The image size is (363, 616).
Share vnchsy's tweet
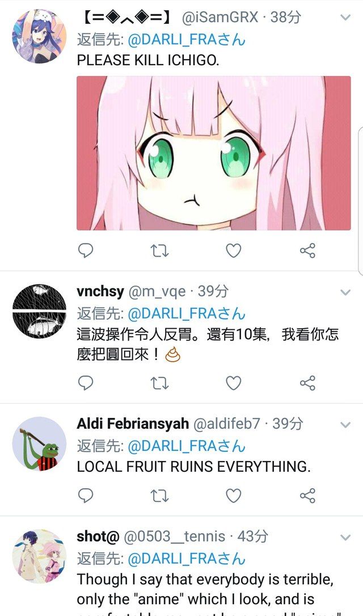click(307, 383)
